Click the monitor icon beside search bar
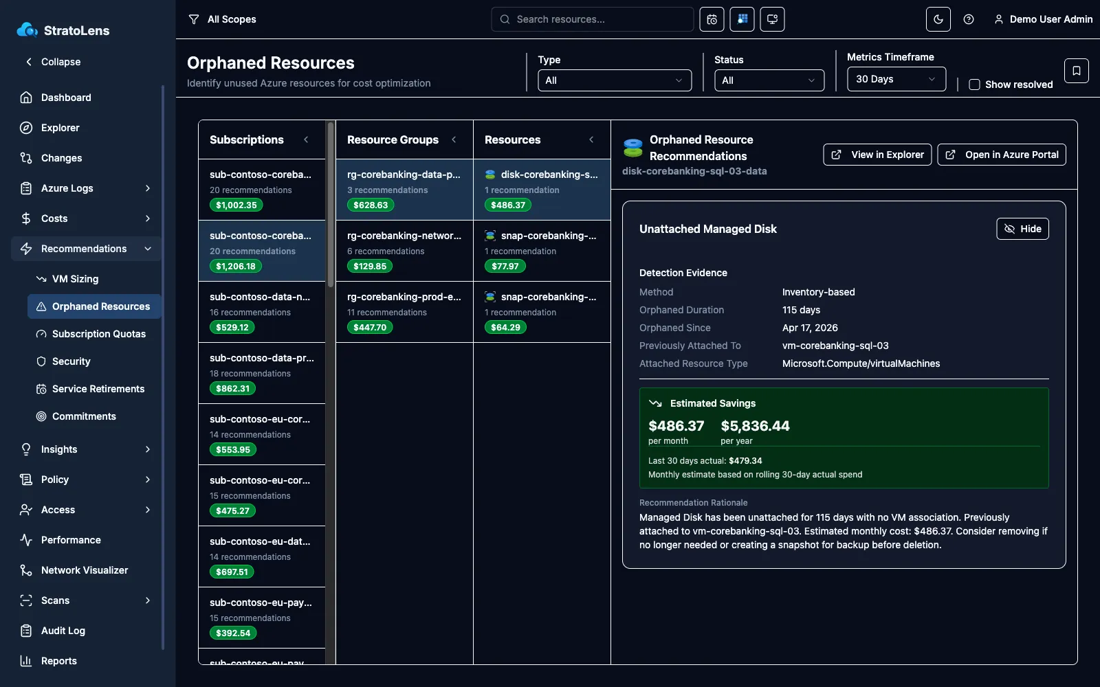 click(772, 19)
